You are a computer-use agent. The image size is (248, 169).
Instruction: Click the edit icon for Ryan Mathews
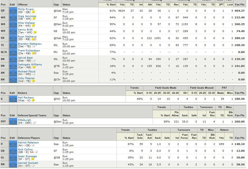pyautogui.click(x=13, y=38)
